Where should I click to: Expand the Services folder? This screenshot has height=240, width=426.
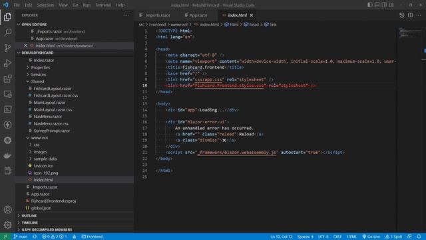[x=39, y=74]
